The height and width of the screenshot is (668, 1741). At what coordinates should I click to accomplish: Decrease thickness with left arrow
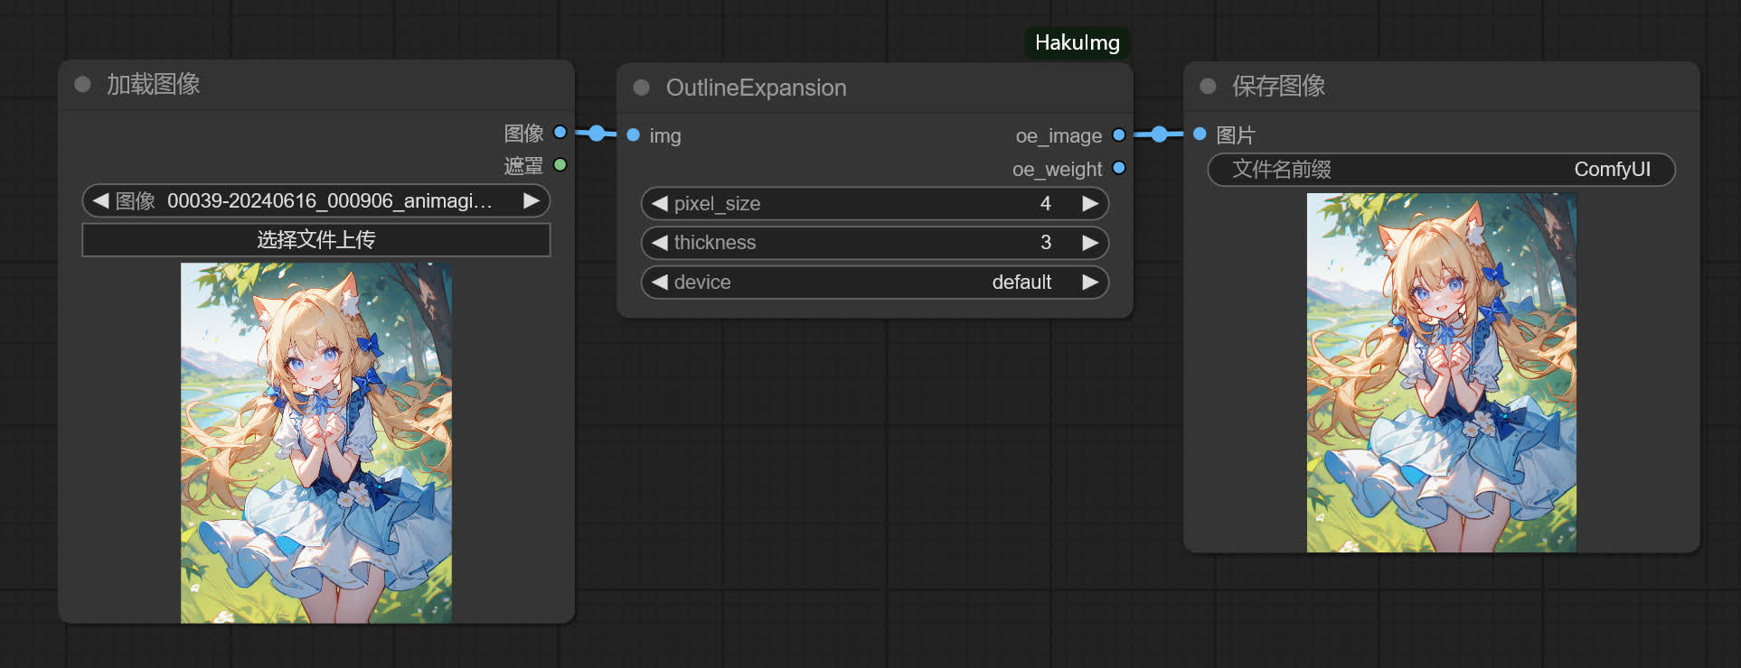point(660,243)
